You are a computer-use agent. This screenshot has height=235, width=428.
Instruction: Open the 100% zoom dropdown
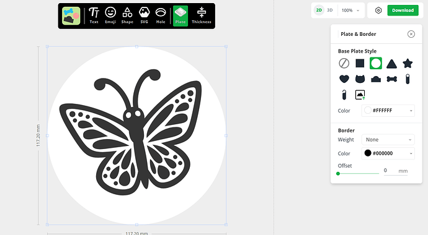[x=350, y=11]
